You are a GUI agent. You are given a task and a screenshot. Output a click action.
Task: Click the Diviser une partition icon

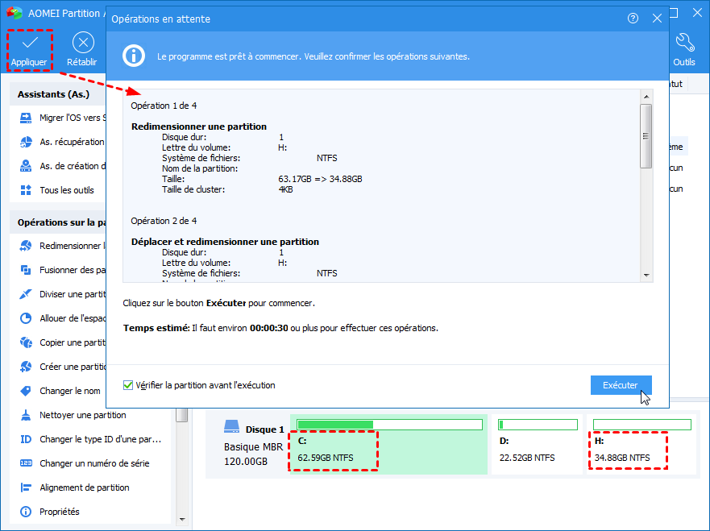point(26,294)
